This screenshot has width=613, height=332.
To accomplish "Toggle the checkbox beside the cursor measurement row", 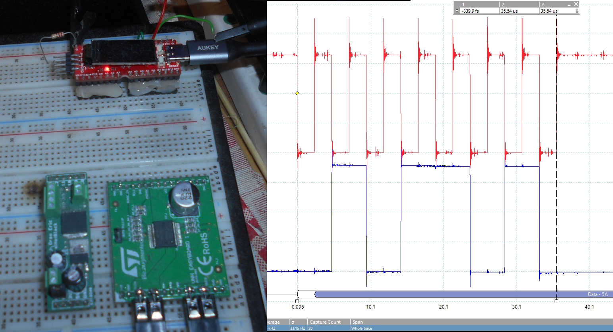I will pyautogui.click(x=457, y=10).
